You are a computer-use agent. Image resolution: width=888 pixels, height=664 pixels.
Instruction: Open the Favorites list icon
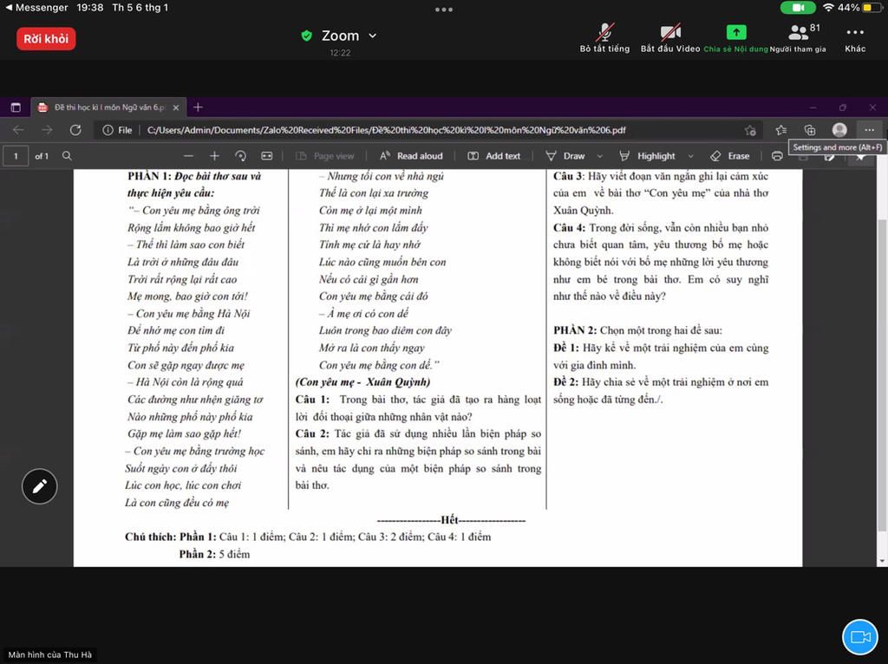pyautogui.click(x=781, y=130)
